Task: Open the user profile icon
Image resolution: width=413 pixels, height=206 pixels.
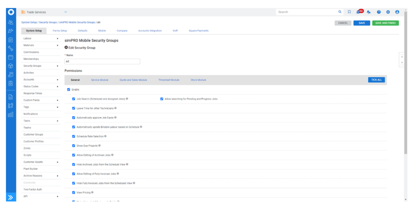Action: (x=397, y=12)
